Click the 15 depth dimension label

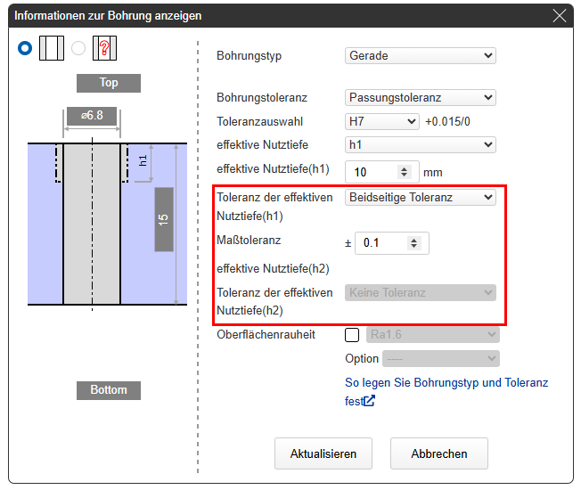[x=163, y=219]
